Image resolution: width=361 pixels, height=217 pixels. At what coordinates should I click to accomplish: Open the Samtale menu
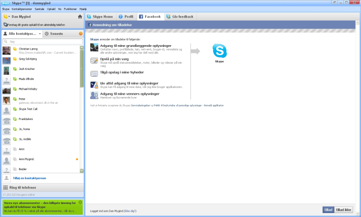(39, 9)
